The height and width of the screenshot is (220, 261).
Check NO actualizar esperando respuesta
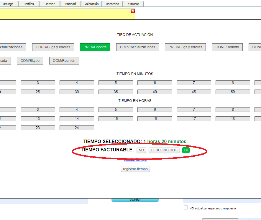tap(186, 208)
